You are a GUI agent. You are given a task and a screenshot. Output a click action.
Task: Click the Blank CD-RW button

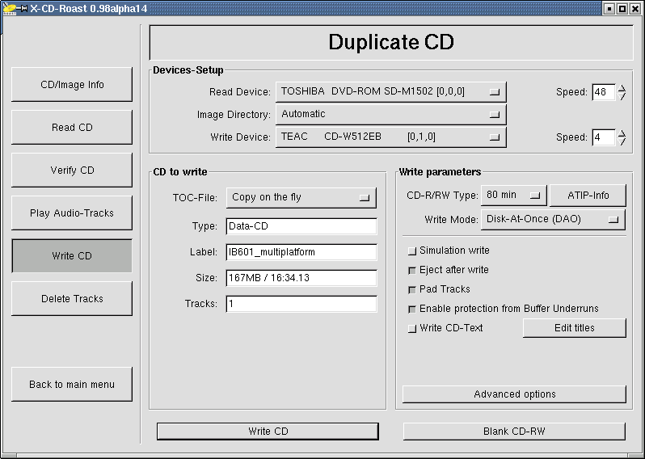pos(514,432)
